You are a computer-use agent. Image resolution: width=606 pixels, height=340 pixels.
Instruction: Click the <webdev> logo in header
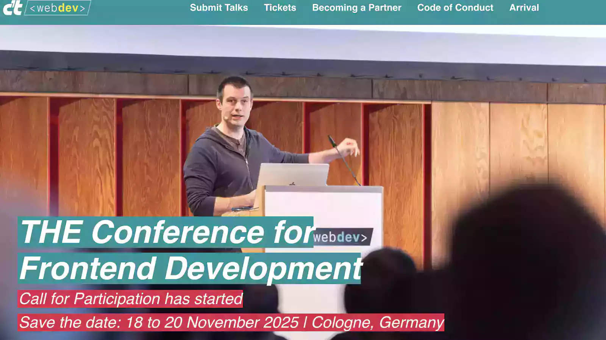coord(58,8)
